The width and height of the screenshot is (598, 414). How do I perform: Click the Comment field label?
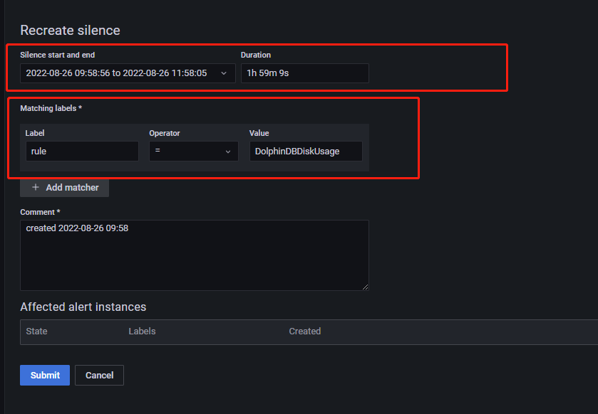click(x=37, y=212)
